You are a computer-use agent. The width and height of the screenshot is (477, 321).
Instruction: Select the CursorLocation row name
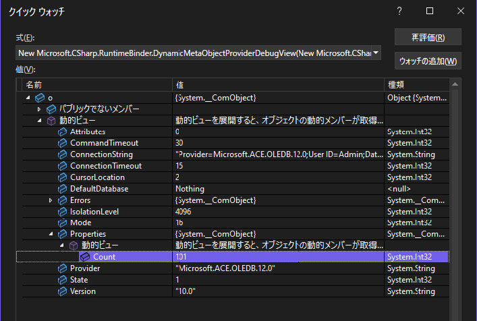point(97,177)
